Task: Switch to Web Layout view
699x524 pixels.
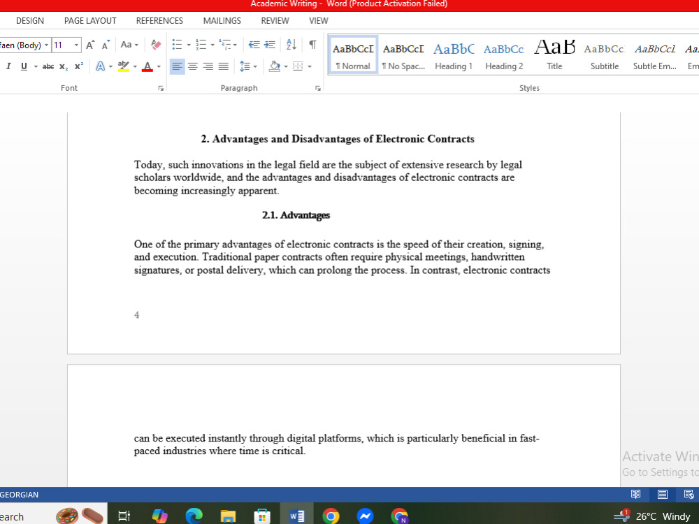Action: 689,494
